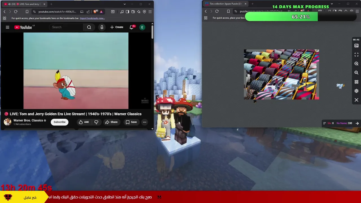Open the green E account avatar
This screenshot has width=361, height=203.
[x=142, y=27]
